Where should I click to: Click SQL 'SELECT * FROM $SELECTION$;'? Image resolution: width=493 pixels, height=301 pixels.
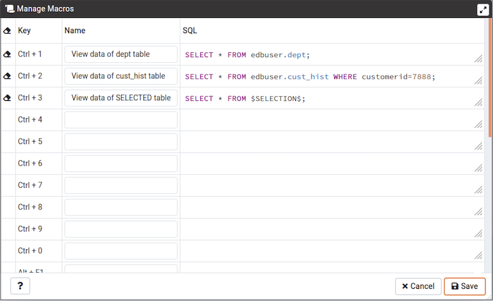pyautogui.click(x=245, y=98)
